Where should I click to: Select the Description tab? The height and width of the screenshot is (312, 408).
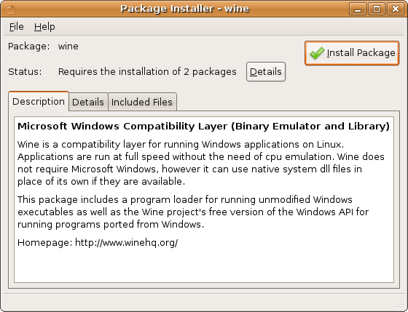(39, 101)
